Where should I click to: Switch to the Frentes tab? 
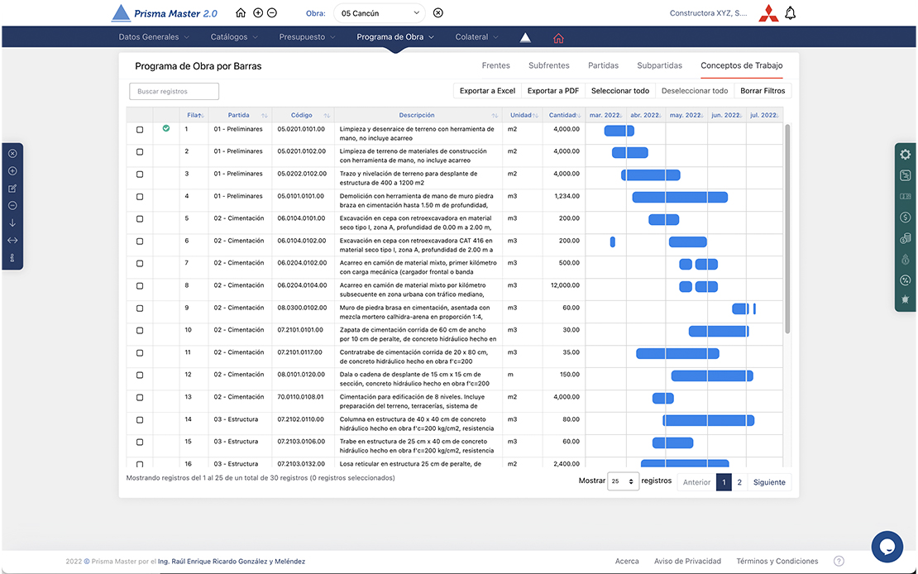pos(496,65)
